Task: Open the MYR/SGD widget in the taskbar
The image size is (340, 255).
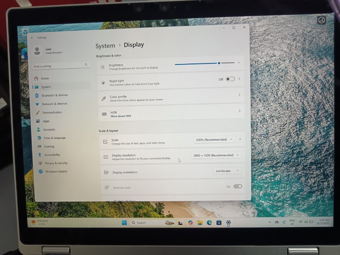Action: pos(40,223)
